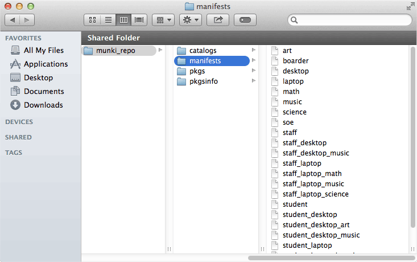The height and width of the screenshot is (262, 417).
Task: Open Downloads from the sidebar
Action: tap(43, 105)
